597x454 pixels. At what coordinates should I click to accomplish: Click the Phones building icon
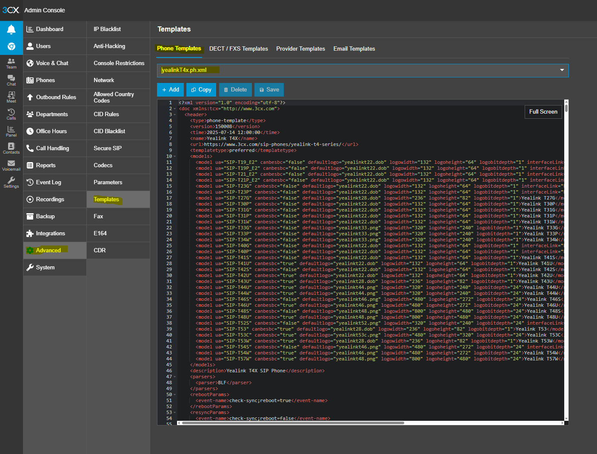coord(30,80)
